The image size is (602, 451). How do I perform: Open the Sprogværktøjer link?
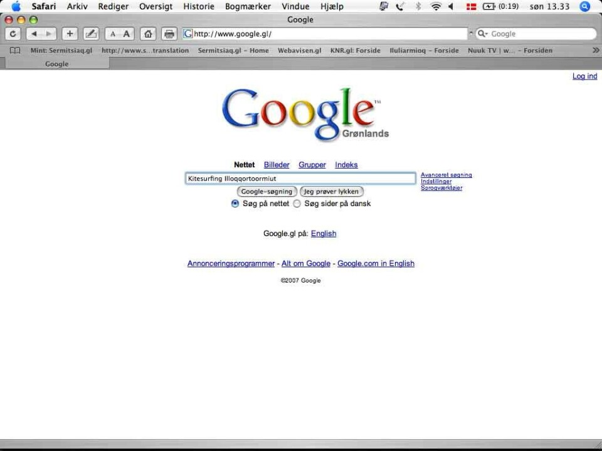441,188
